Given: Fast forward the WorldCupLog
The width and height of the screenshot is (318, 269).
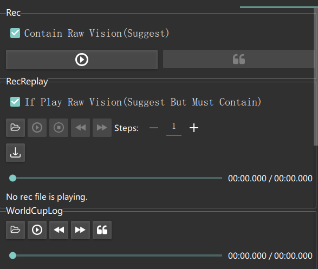Looking at the screenshot, I should [x=81, y=230].
